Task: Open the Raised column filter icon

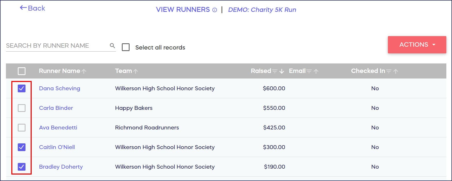Action: 275,71
